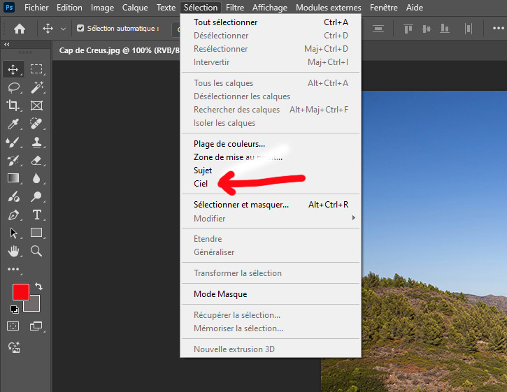507x392 pixels.
Task: Collapse the toolbar with double-chevron
Action: (x=7, y=44)
